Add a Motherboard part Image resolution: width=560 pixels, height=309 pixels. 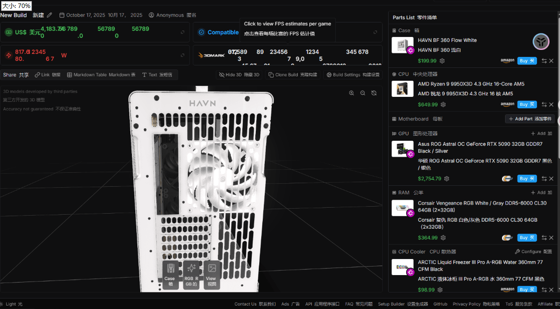tap(530, 119)
